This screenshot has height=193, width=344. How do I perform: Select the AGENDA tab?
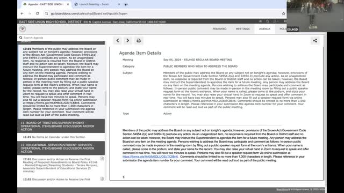[264, 29]
